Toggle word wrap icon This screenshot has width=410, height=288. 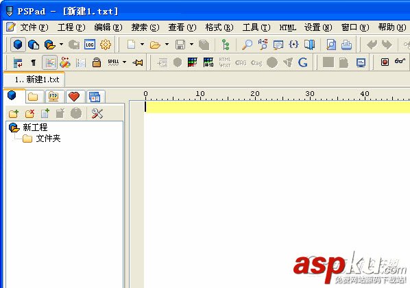[x=18, y=63]
